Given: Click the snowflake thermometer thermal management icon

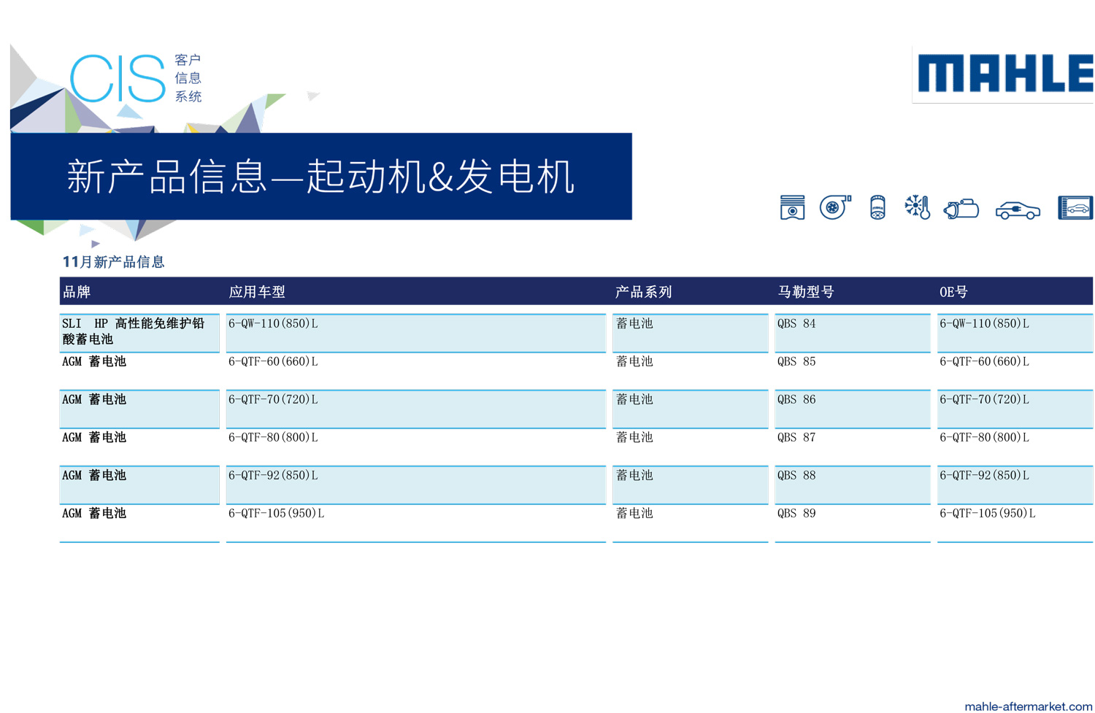Looking at the screenshot, I should point(917,207).
